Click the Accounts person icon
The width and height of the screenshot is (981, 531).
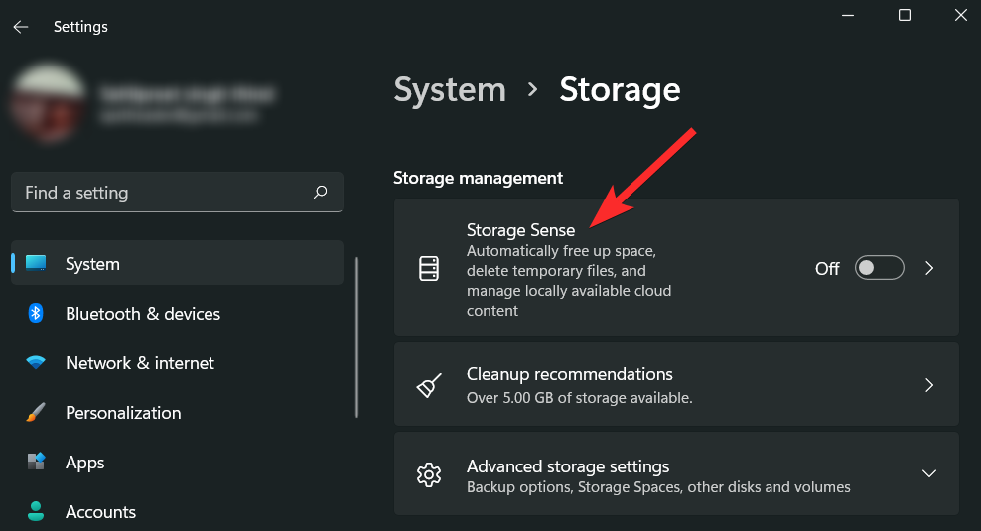tap(36, 512)
